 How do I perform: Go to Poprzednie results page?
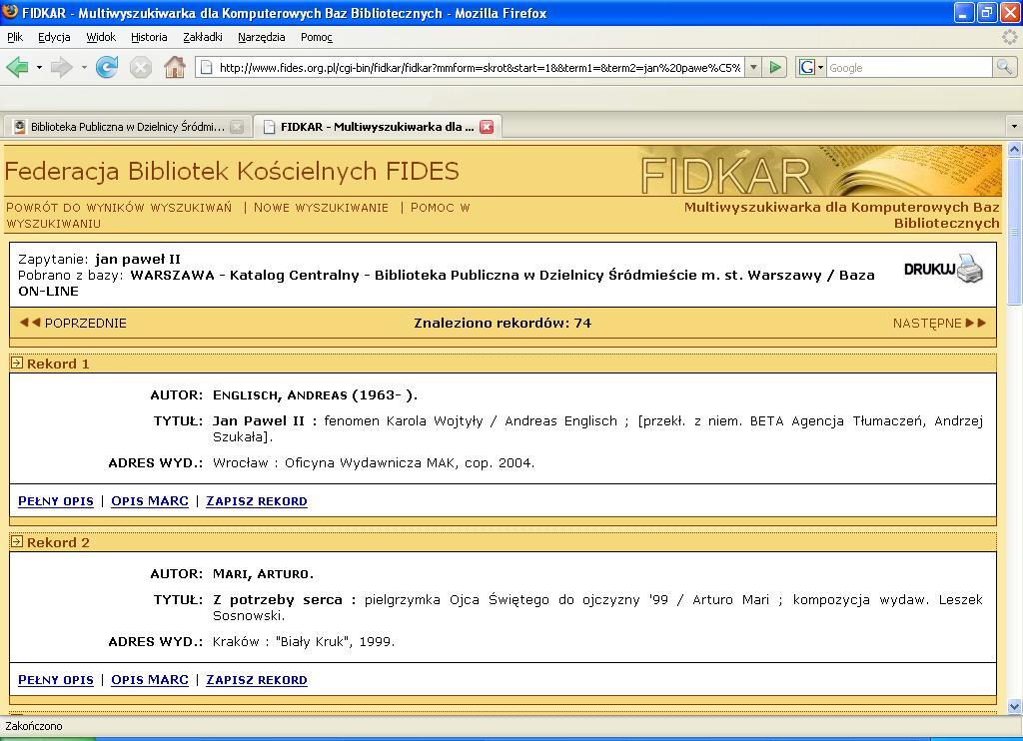[x=72, y=323]
